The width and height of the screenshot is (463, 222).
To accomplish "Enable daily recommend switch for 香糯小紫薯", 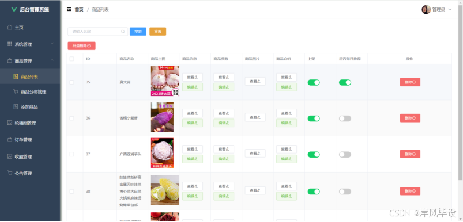I will point(345,118).
